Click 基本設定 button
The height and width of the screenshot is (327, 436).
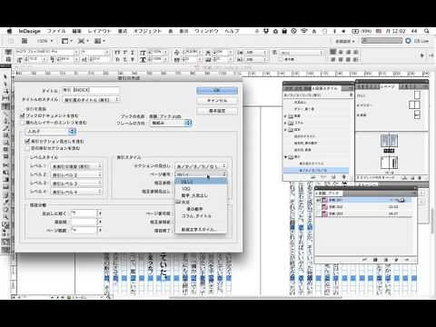(217, 111)
